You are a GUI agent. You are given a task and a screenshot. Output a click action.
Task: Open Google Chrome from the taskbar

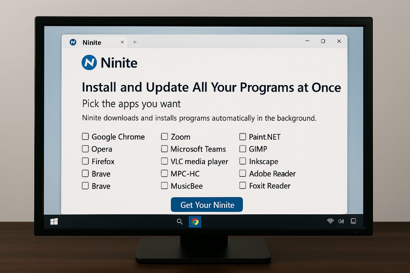[x=195, y=222]
